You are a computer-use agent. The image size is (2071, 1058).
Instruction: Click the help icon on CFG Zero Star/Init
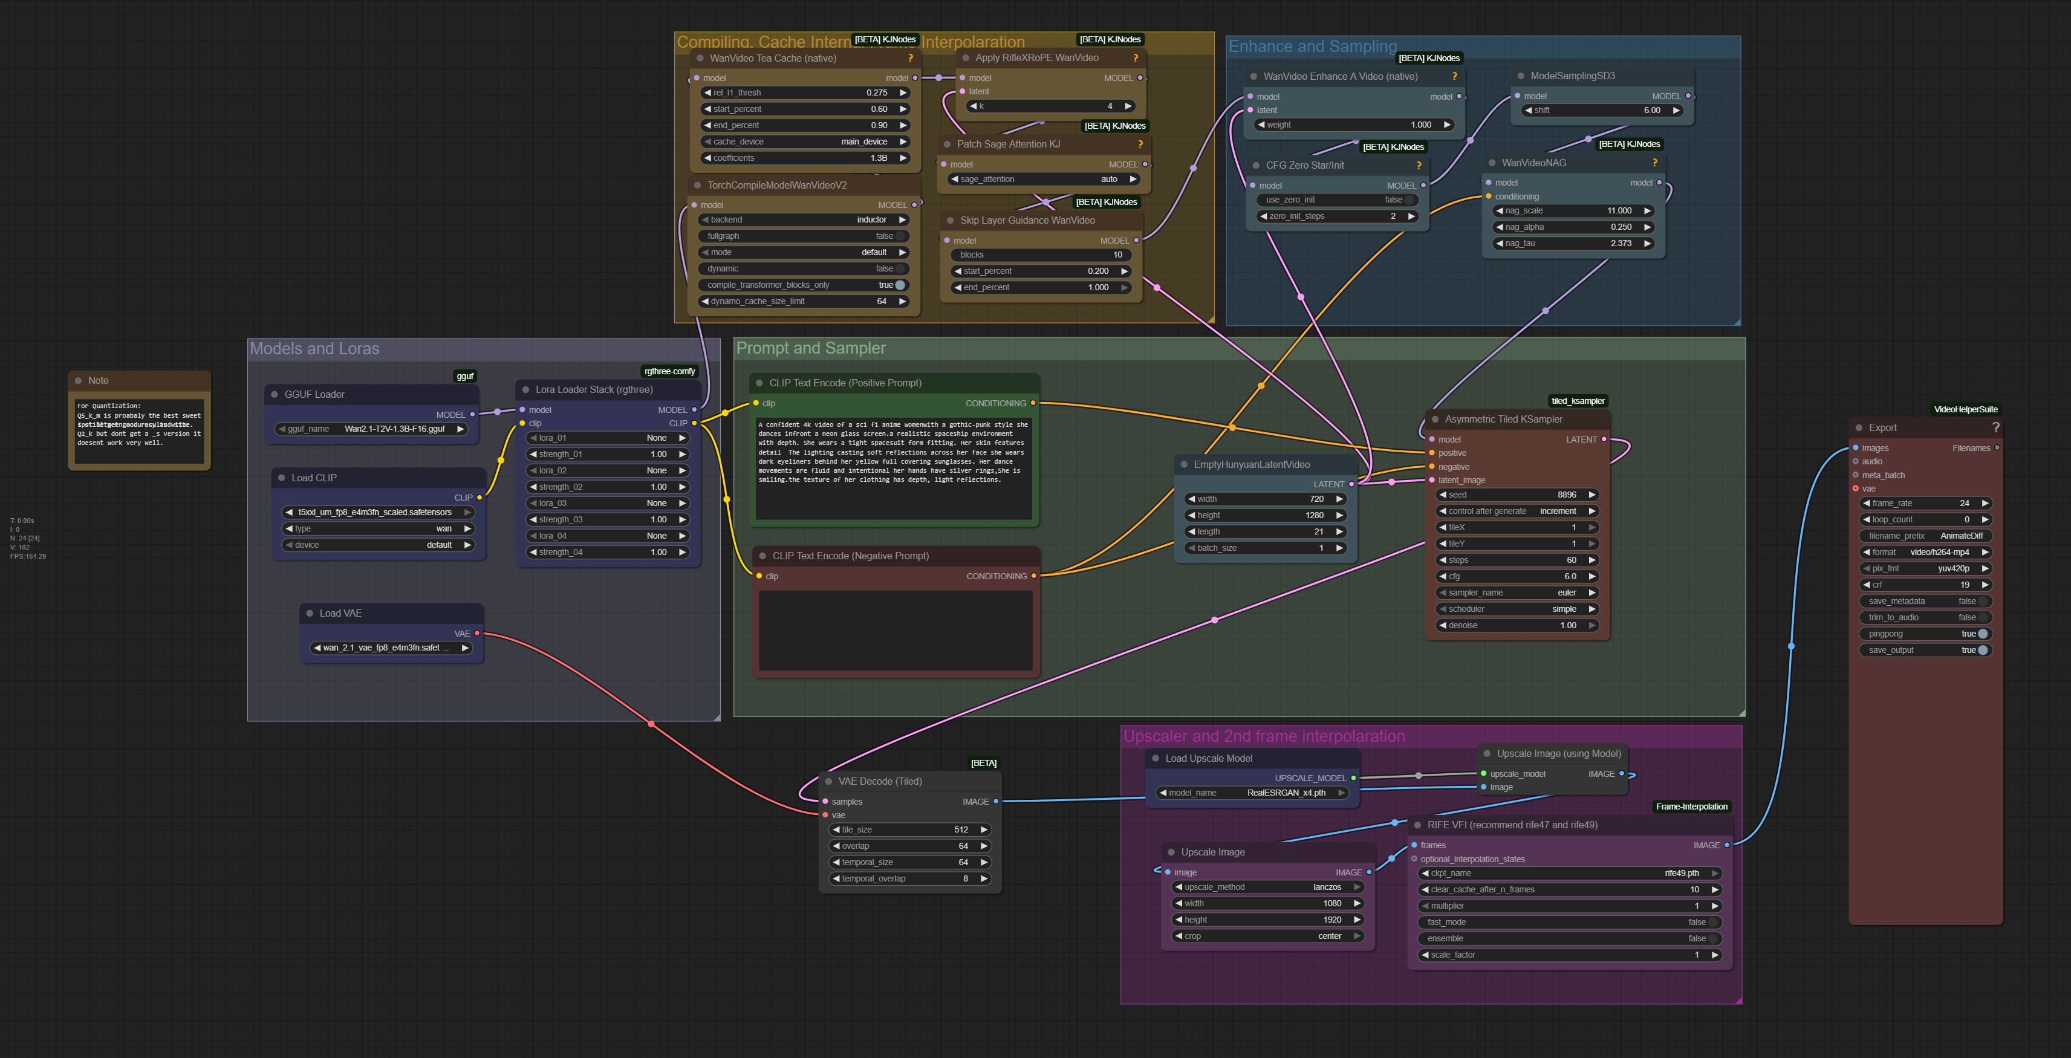click(1418, 166)
